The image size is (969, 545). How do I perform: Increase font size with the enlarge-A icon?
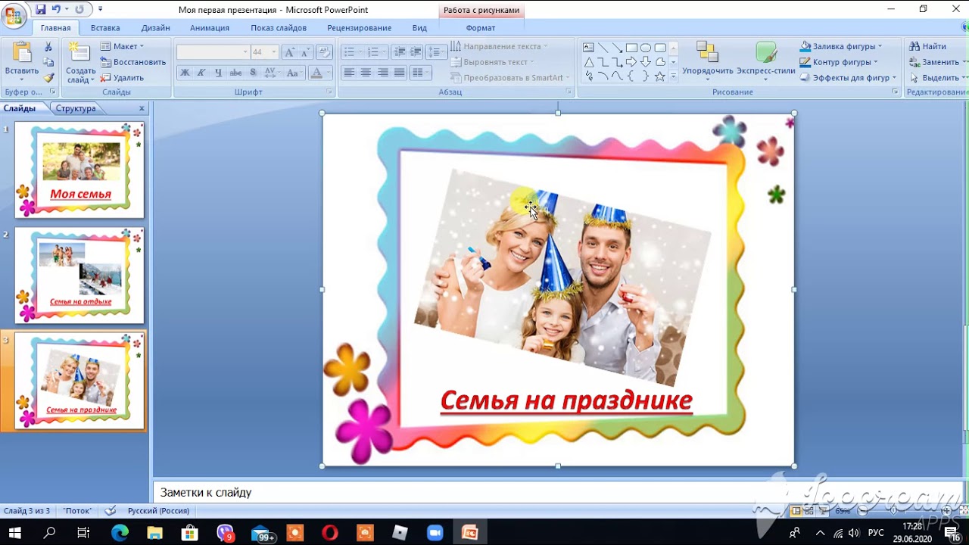[x=289, y=52]
